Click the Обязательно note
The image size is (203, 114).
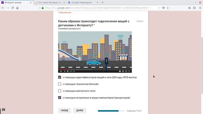65,13
